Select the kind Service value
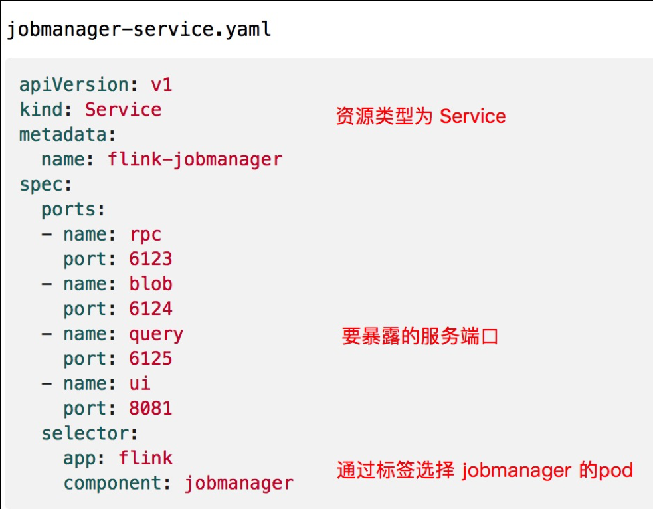 point(124,110)
